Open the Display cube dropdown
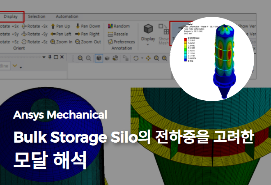271x185 pixels. tap(148, 35)
